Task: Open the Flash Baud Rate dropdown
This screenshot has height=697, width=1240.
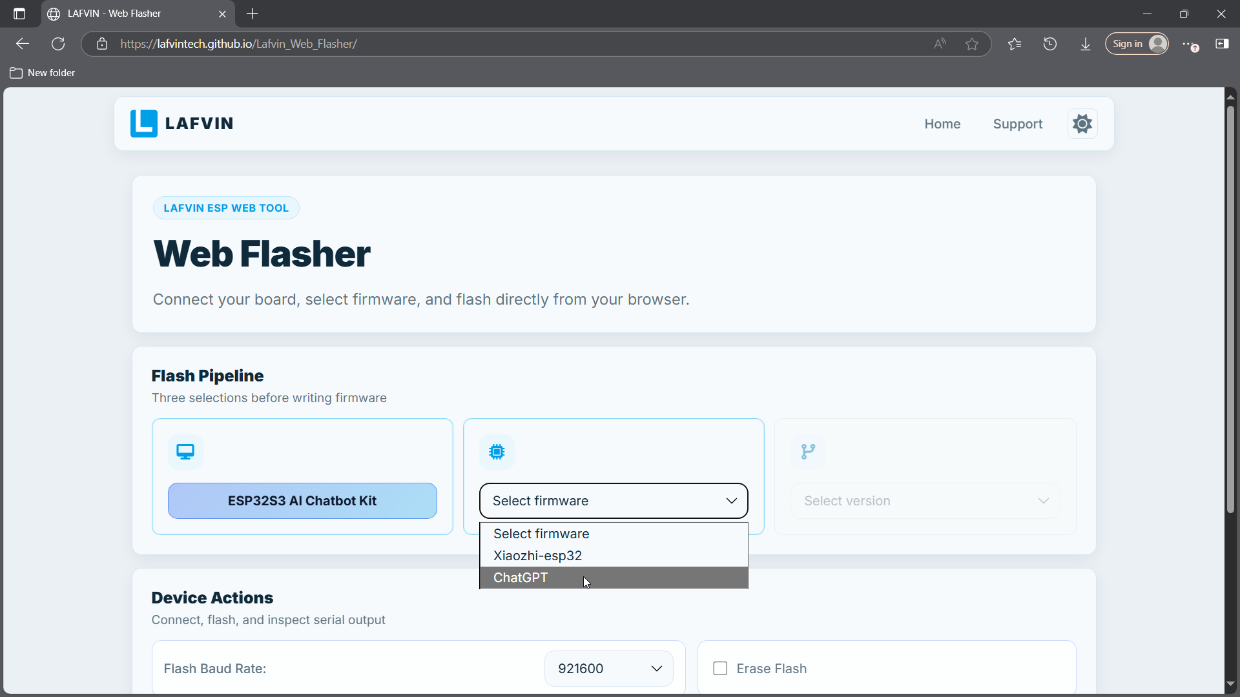Action: coord(609,669)
